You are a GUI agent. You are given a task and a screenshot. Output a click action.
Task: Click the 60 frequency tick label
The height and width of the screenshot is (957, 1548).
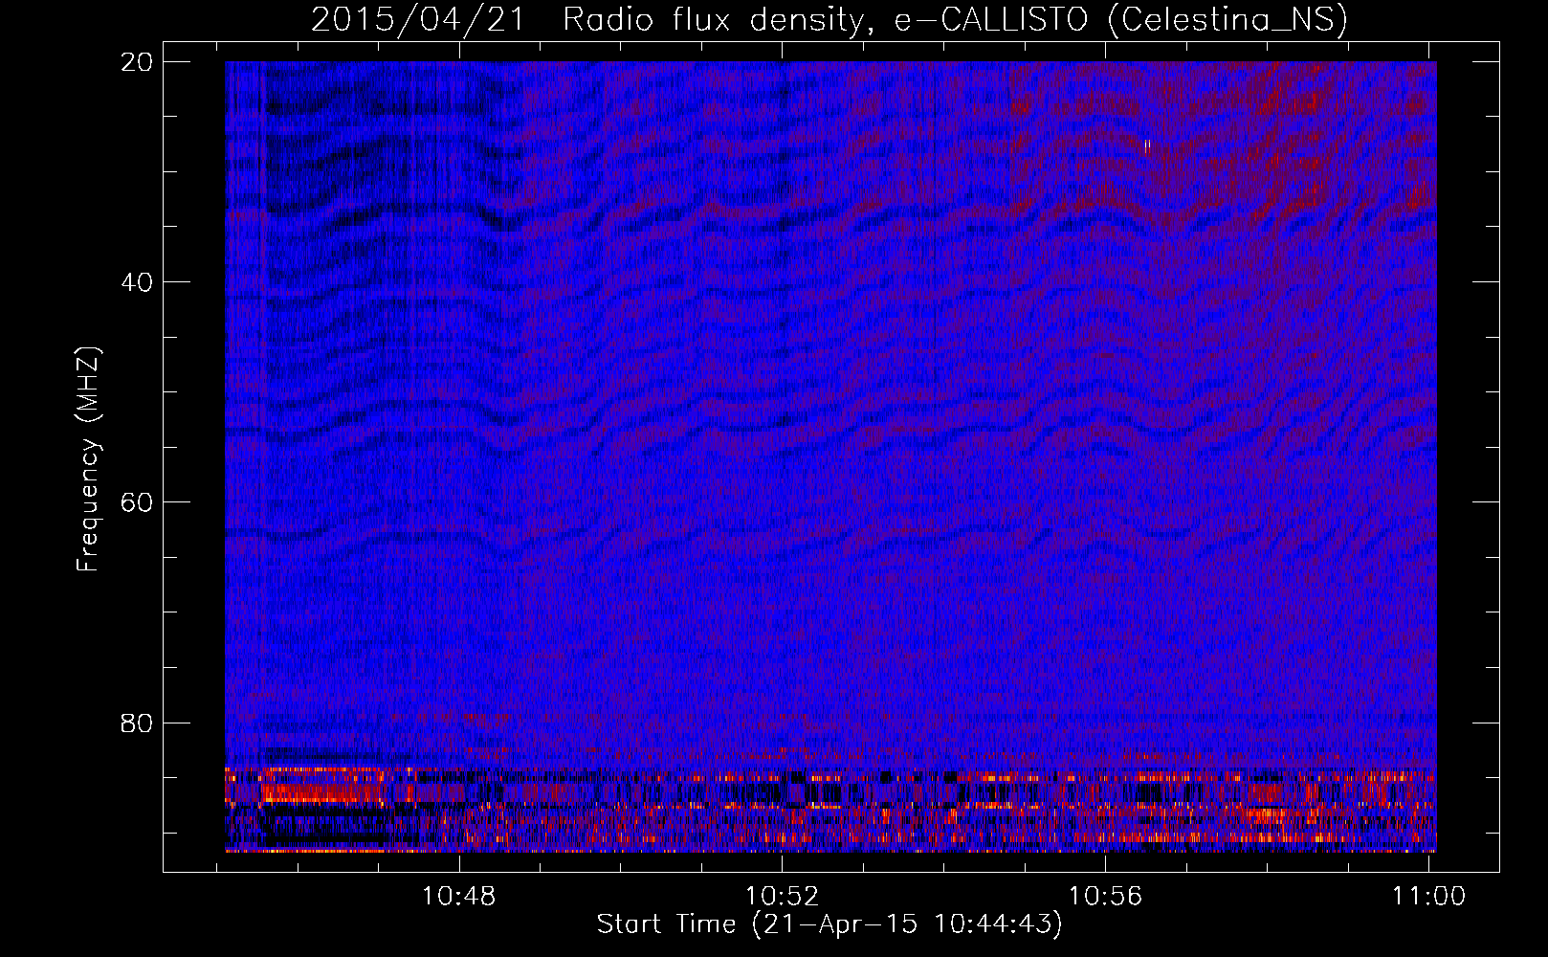click(x=138, y=501)
